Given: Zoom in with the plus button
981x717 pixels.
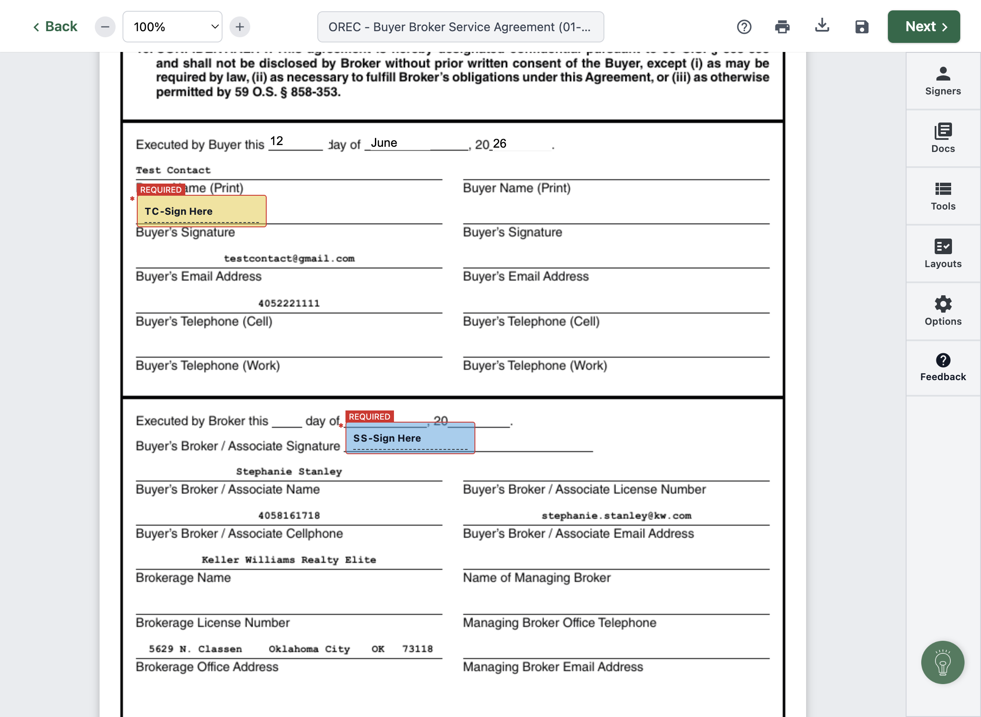Looking at the screenshot, I should [x=239, y=27].
